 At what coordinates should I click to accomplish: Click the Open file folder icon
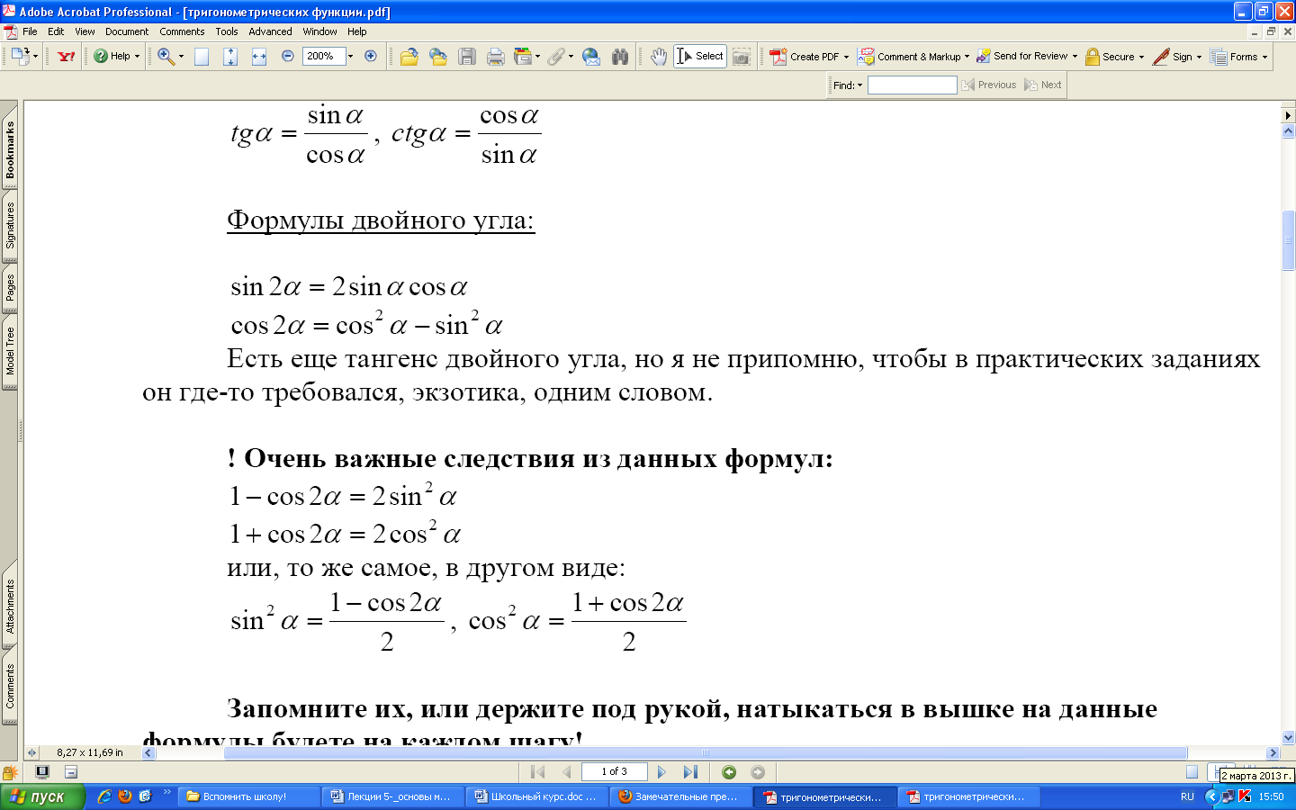click(x=409, y=57)
